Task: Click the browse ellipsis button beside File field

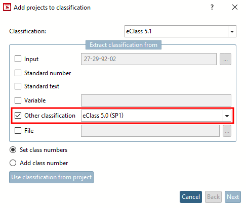Action: pyautogui.click(x=227, y=131)
